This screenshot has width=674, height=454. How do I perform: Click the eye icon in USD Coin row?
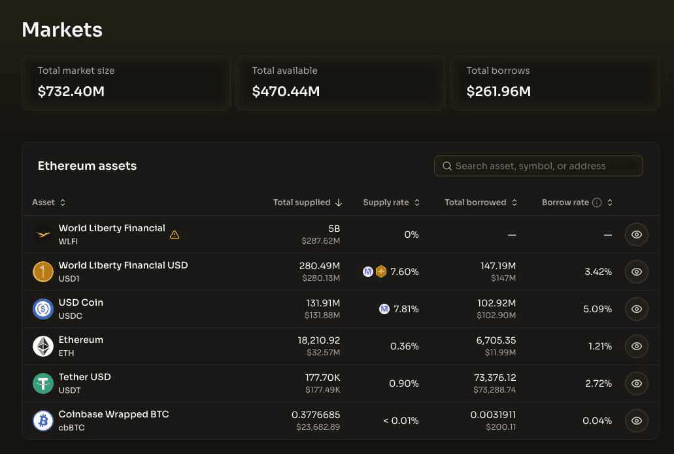click(x=637, y=309)
